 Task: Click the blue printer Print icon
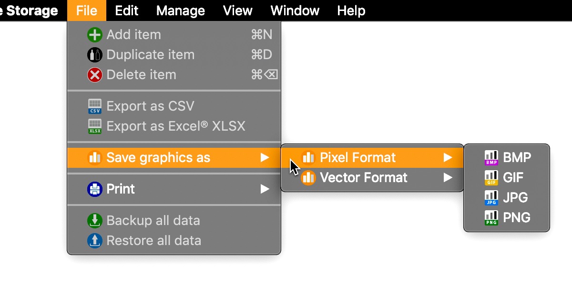tap(95, 189)
